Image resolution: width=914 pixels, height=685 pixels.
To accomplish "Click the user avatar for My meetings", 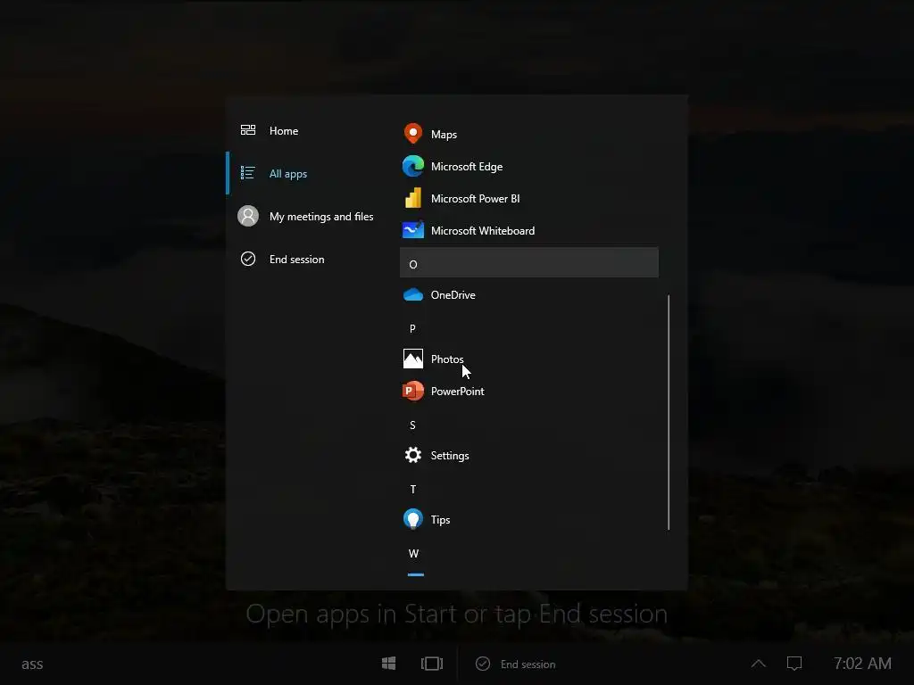I will pos(248,216).
